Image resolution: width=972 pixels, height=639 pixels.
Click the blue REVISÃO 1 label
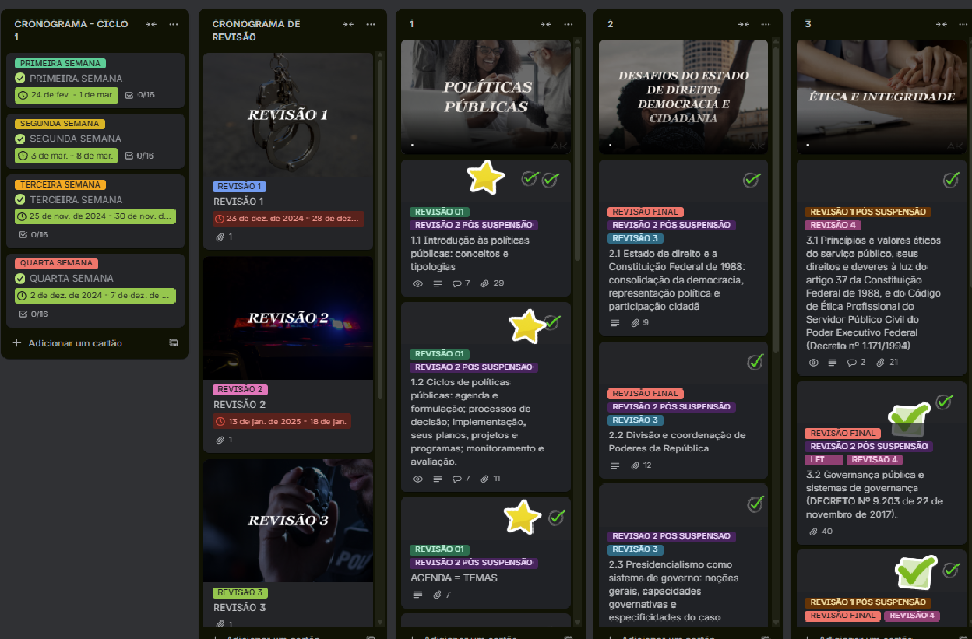[240, 187]
